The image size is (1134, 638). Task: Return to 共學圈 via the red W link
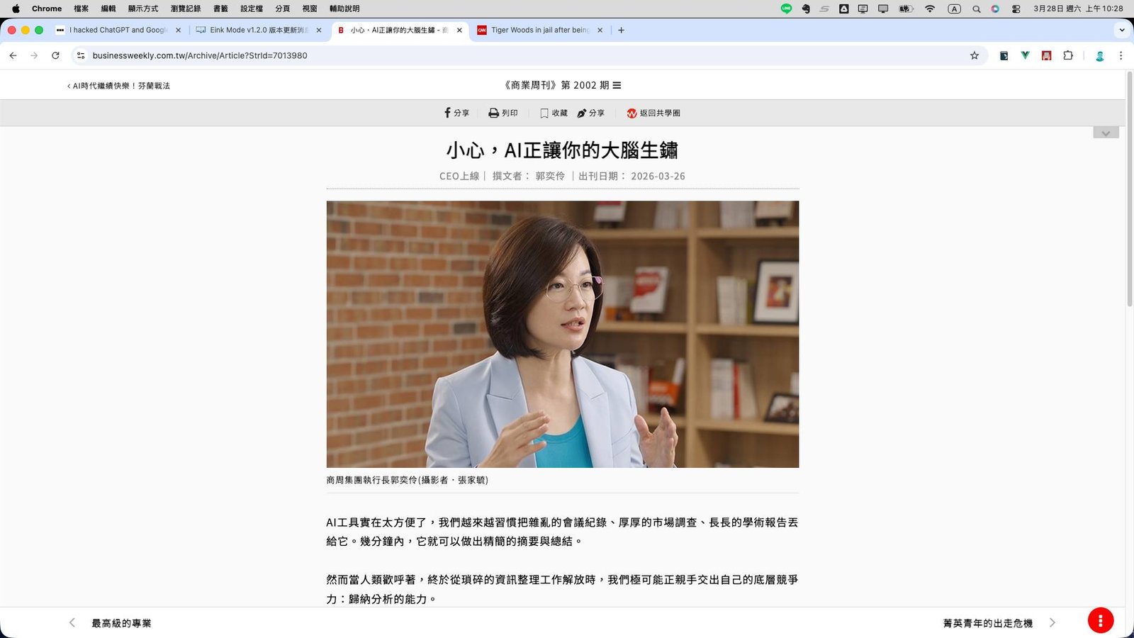point(653,113)
